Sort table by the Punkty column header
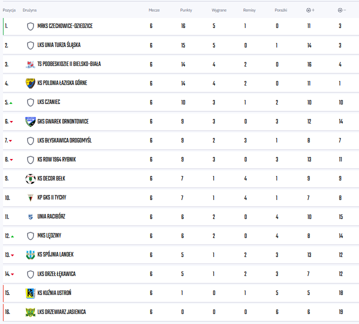359x324 pixels. click(x=186, y=10)
